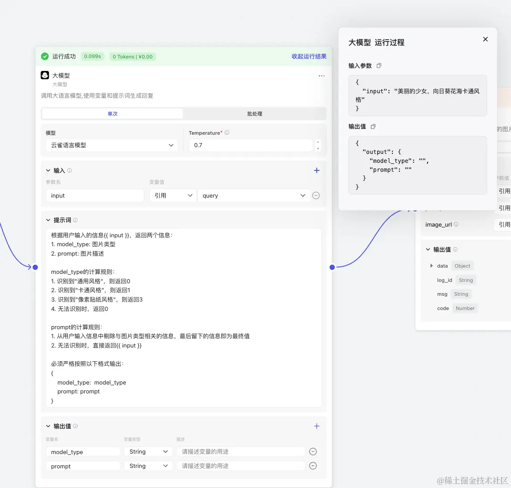Screen dimensions: 511x488
Task: Switch to the 批处理 tab
Action: pos(255,114)
